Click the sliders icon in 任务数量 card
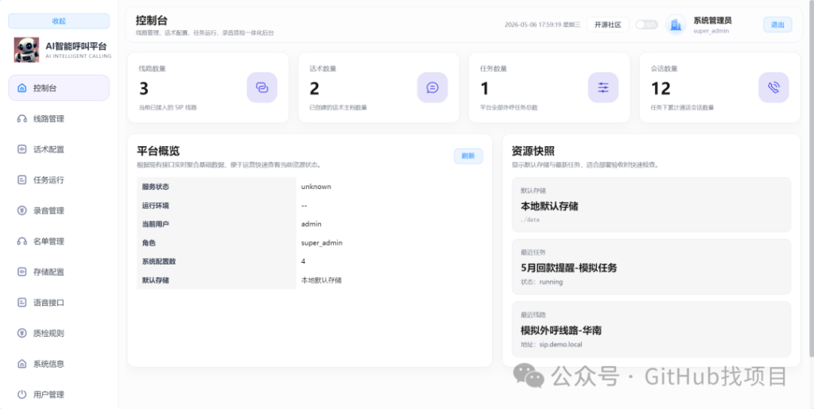 click(x=603, y=87)
